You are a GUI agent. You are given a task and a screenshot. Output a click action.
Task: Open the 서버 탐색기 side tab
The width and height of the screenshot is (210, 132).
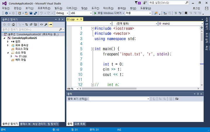pos(207,24)
